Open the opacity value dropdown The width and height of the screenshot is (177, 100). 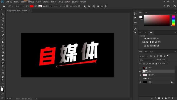(167, 60)
